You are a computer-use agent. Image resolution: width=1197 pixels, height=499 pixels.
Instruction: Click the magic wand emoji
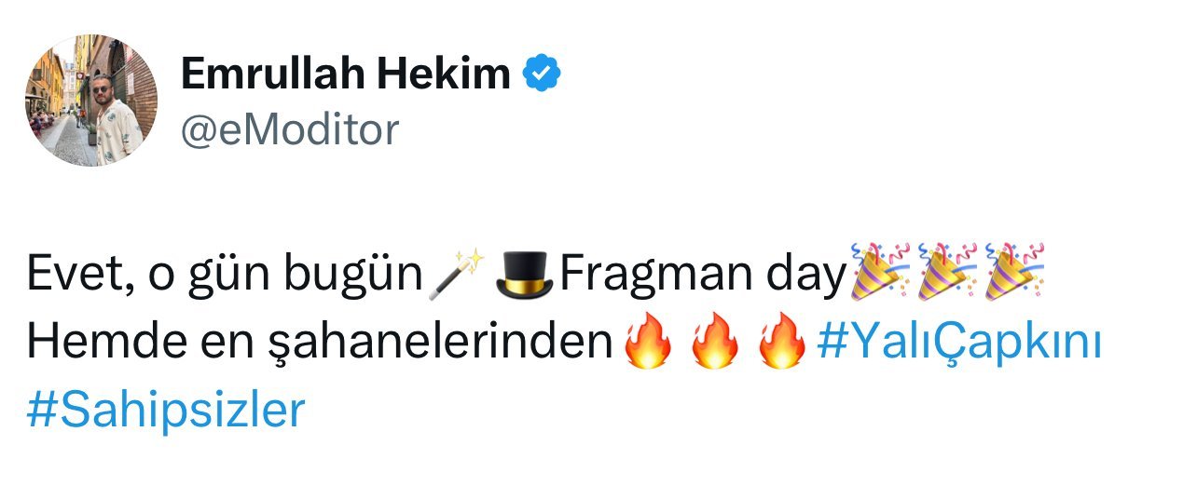(456, 274)
